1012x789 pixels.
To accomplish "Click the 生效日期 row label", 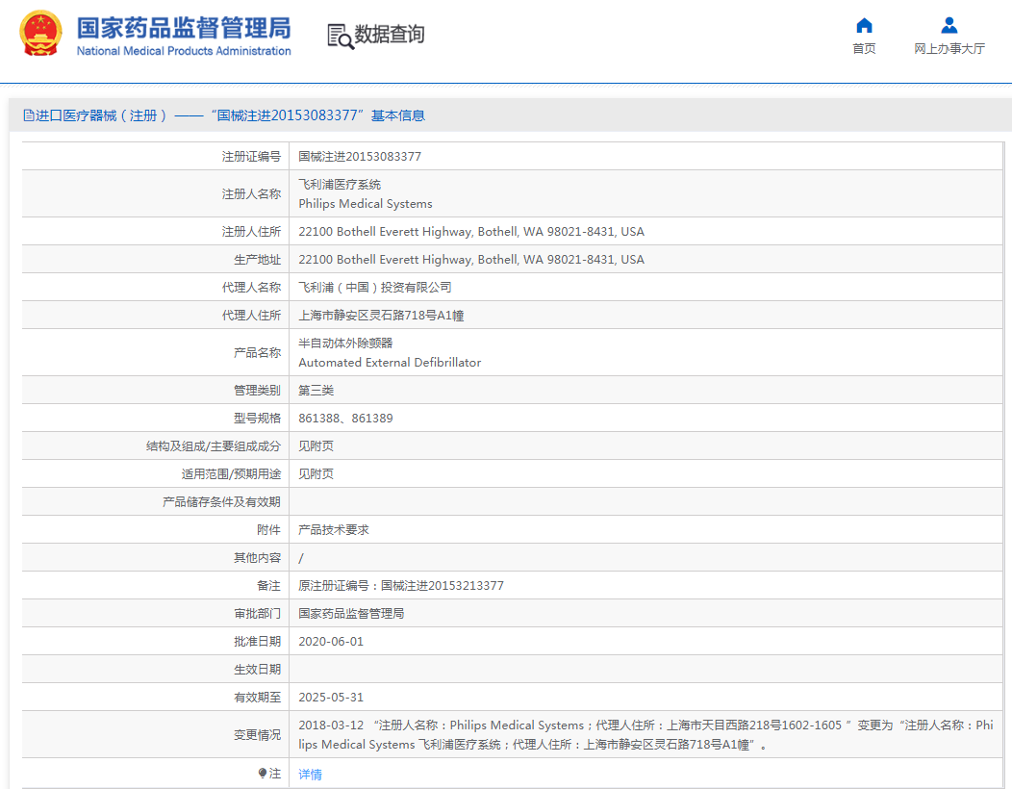I will [257, 670].
